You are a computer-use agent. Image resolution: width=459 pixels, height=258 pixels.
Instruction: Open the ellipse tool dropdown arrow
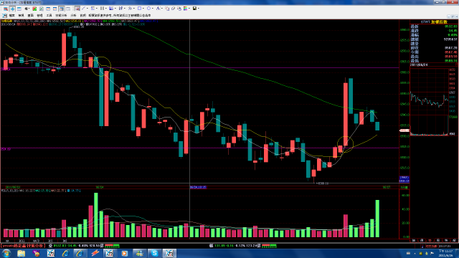coord(153,9)
